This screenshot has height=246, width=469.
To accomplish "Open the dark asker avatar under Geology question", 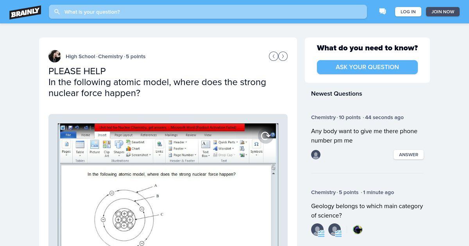I will 358,230.
